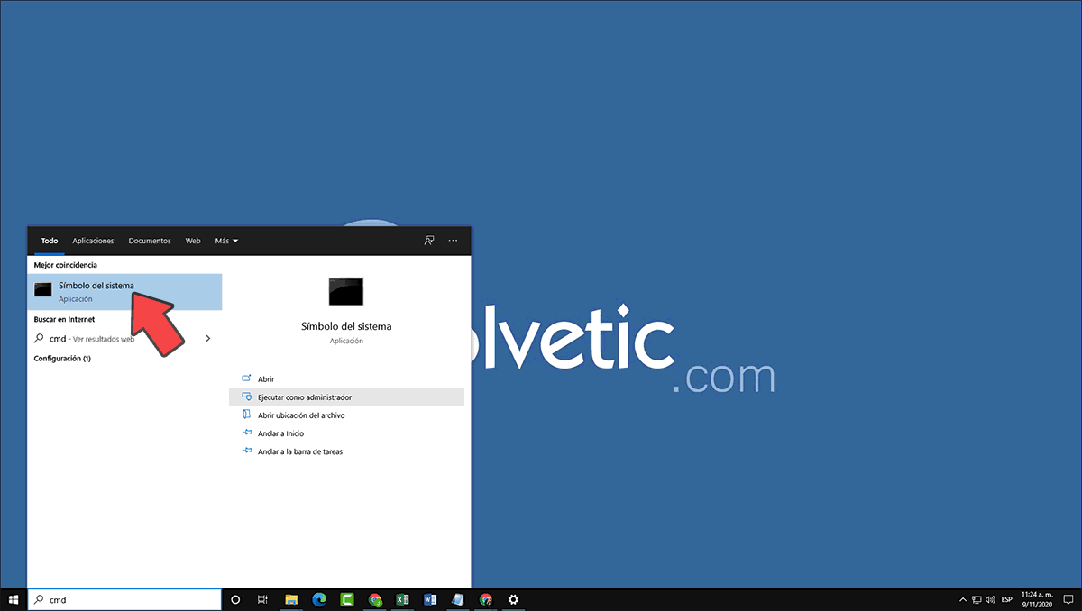This screenshot has height=611, width=1082.
Task: Switch to the Documentos search tab
Action: coord(149,241)
